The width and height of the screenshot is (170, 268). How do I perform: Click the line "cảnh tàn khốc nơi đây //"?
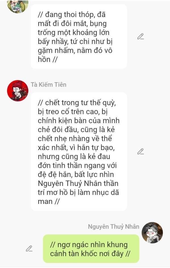tap(90, 254)
